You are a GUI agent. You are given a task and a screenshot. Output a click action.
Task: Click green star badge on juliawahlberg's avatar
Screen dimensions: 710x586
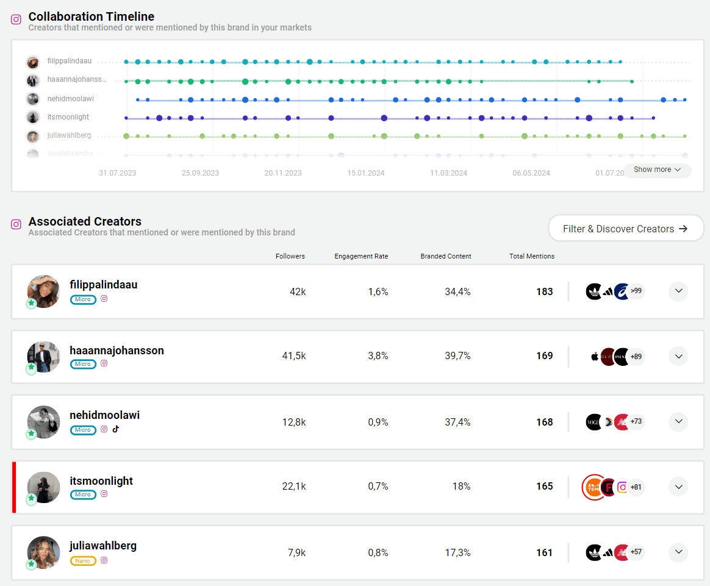click(32, 565)
